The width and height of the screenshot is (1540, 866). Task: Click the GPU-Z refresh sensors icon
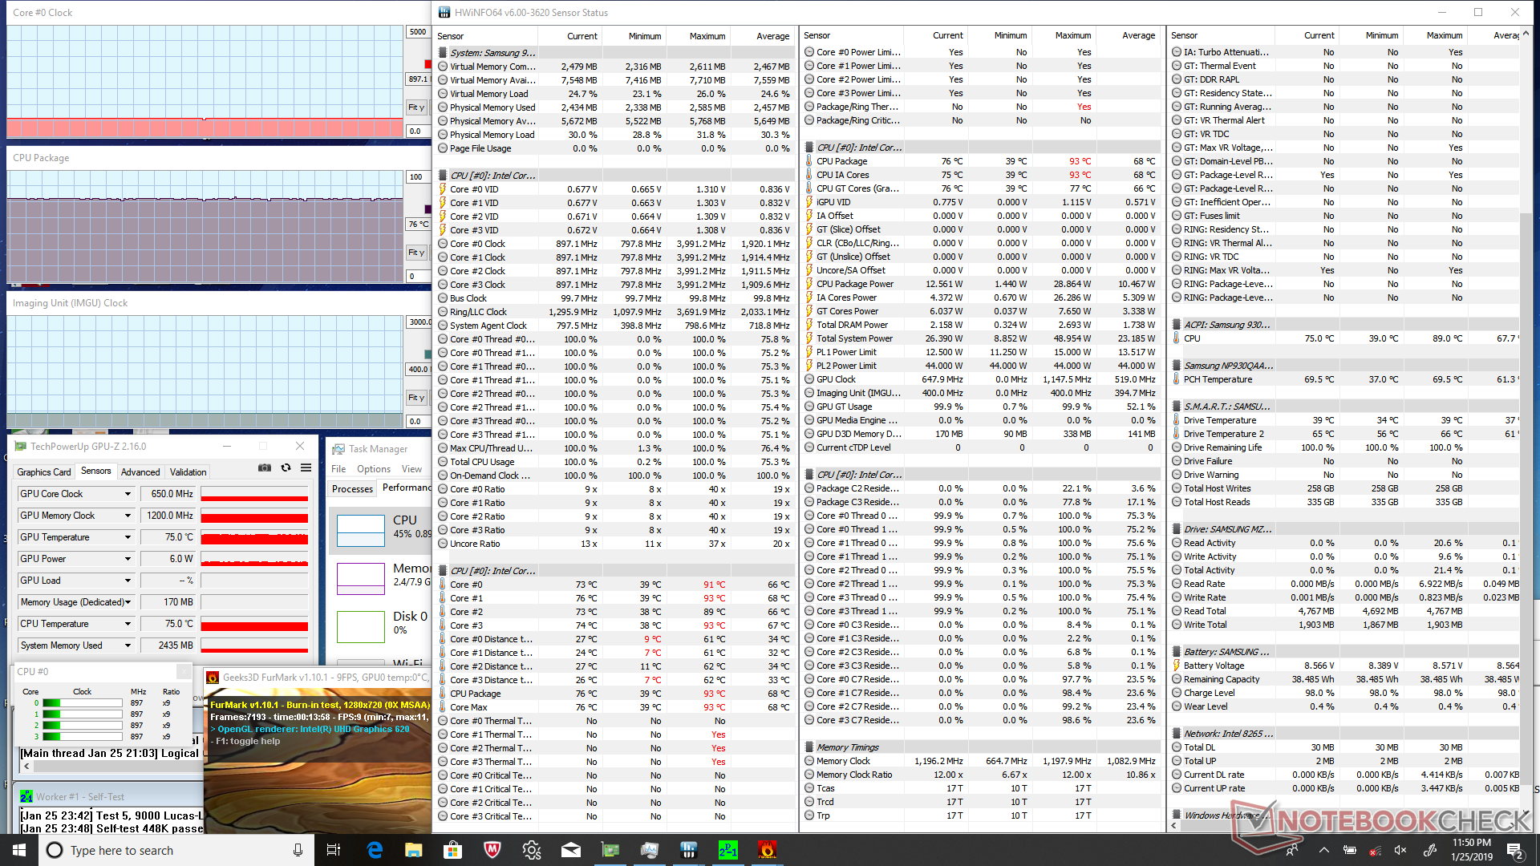point(286,468)
